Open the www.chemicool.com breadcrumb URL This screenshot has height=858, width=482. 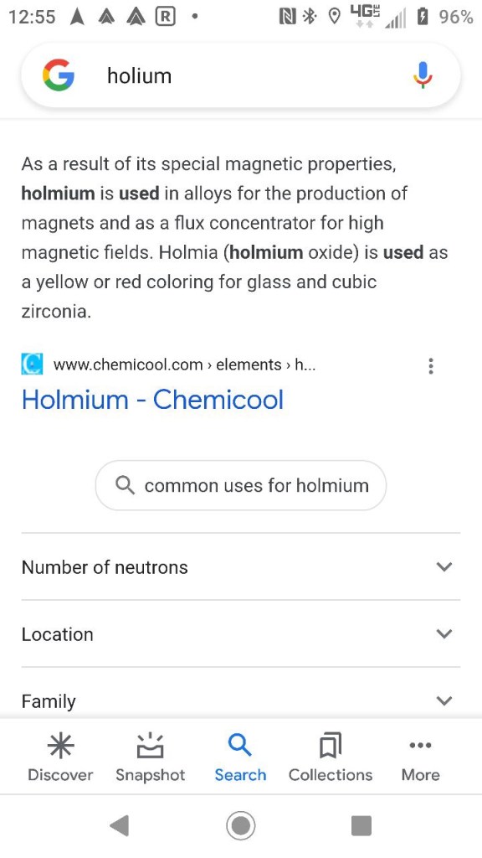point(184,364)
